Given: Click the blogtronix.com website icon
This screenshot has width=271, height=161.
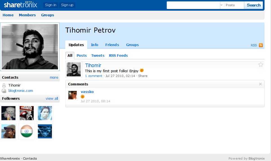Looking at the screenshot, I should click(x=4, y=91).
